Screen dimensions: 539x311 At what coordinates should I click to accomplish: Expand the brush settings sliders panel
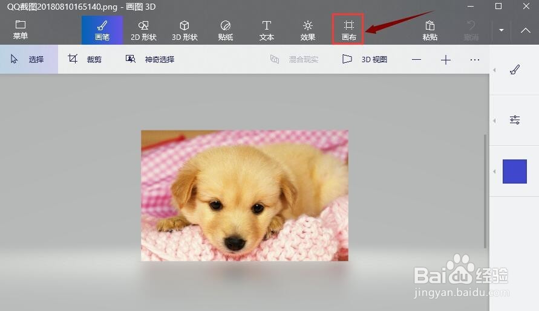[x=515, y=120]
